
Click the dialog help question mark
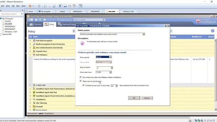[165, 26]
